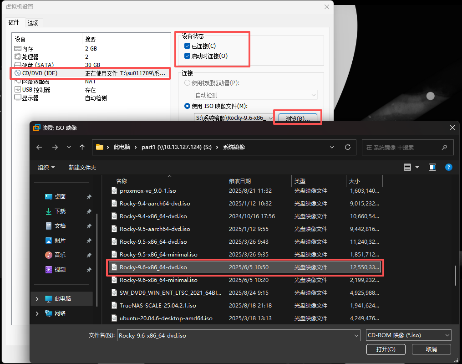462x364 pixels.
Task: Open the 组织 dropdown menu
Action: tap(46, 167)
